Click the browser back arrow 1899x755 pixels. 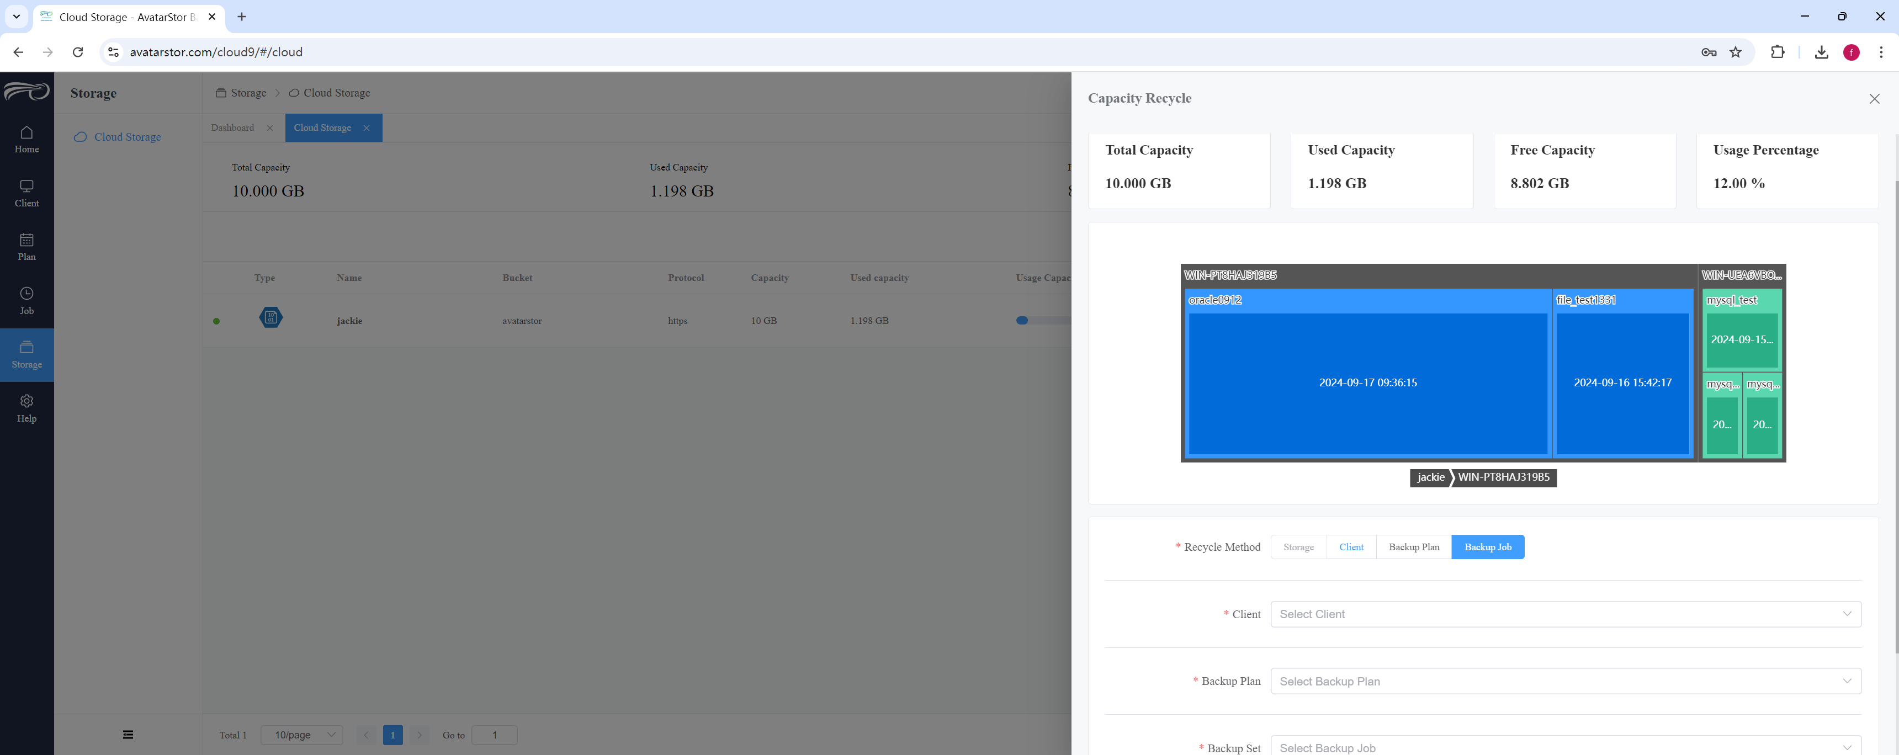pyautogui.click(x=18, y=52)
